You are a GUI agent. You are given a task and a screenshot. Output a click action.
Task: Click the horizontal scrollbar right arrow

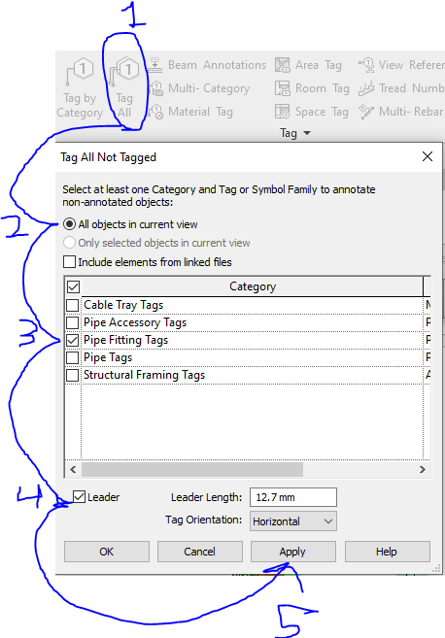coord(423,470)
